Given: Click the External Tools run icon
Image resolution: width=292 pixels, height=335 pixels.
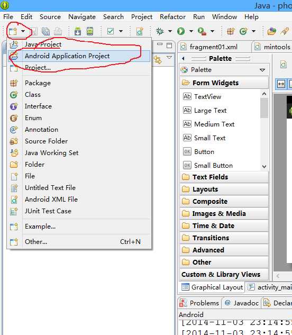Looking at the screenshot, I should (202, 31).
